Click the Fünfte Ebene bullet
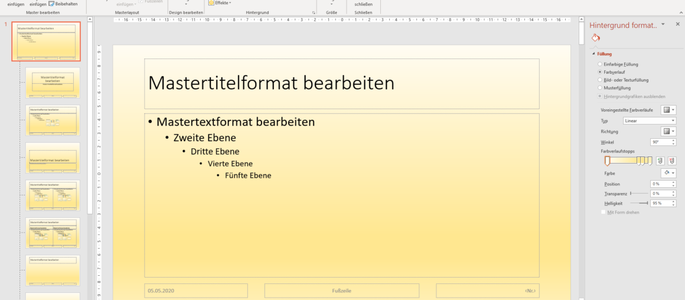The height and width of the screenshot is (300, 685). pyautogui.click(x=248, y=175)
